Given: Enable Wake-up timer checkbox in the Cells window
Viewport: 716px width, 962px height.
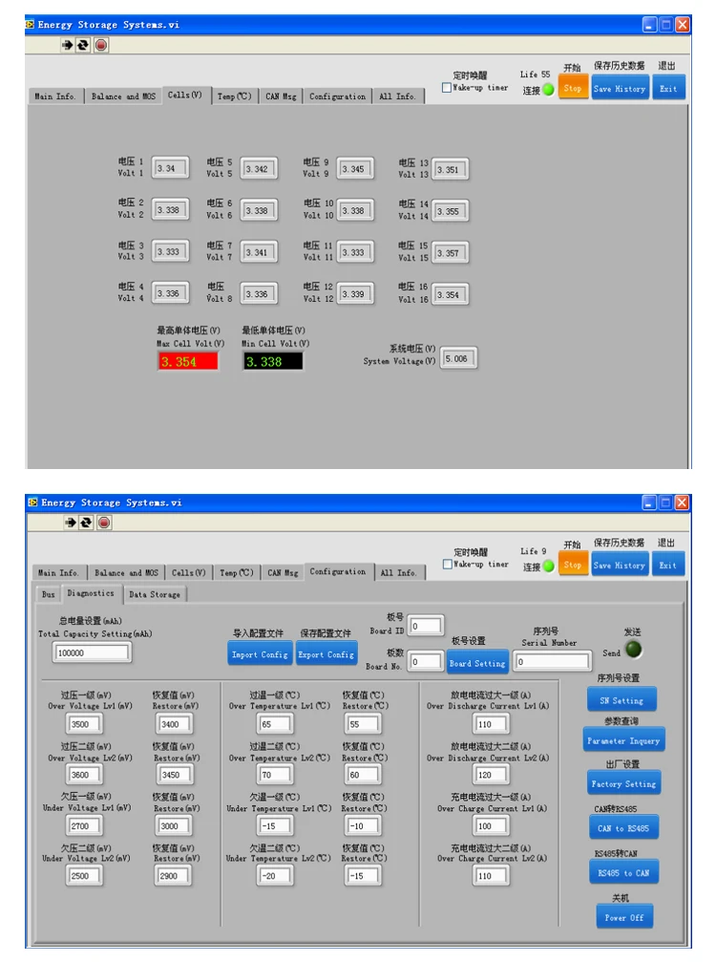Looking at the screenshot, I should (x=446, y=88).
